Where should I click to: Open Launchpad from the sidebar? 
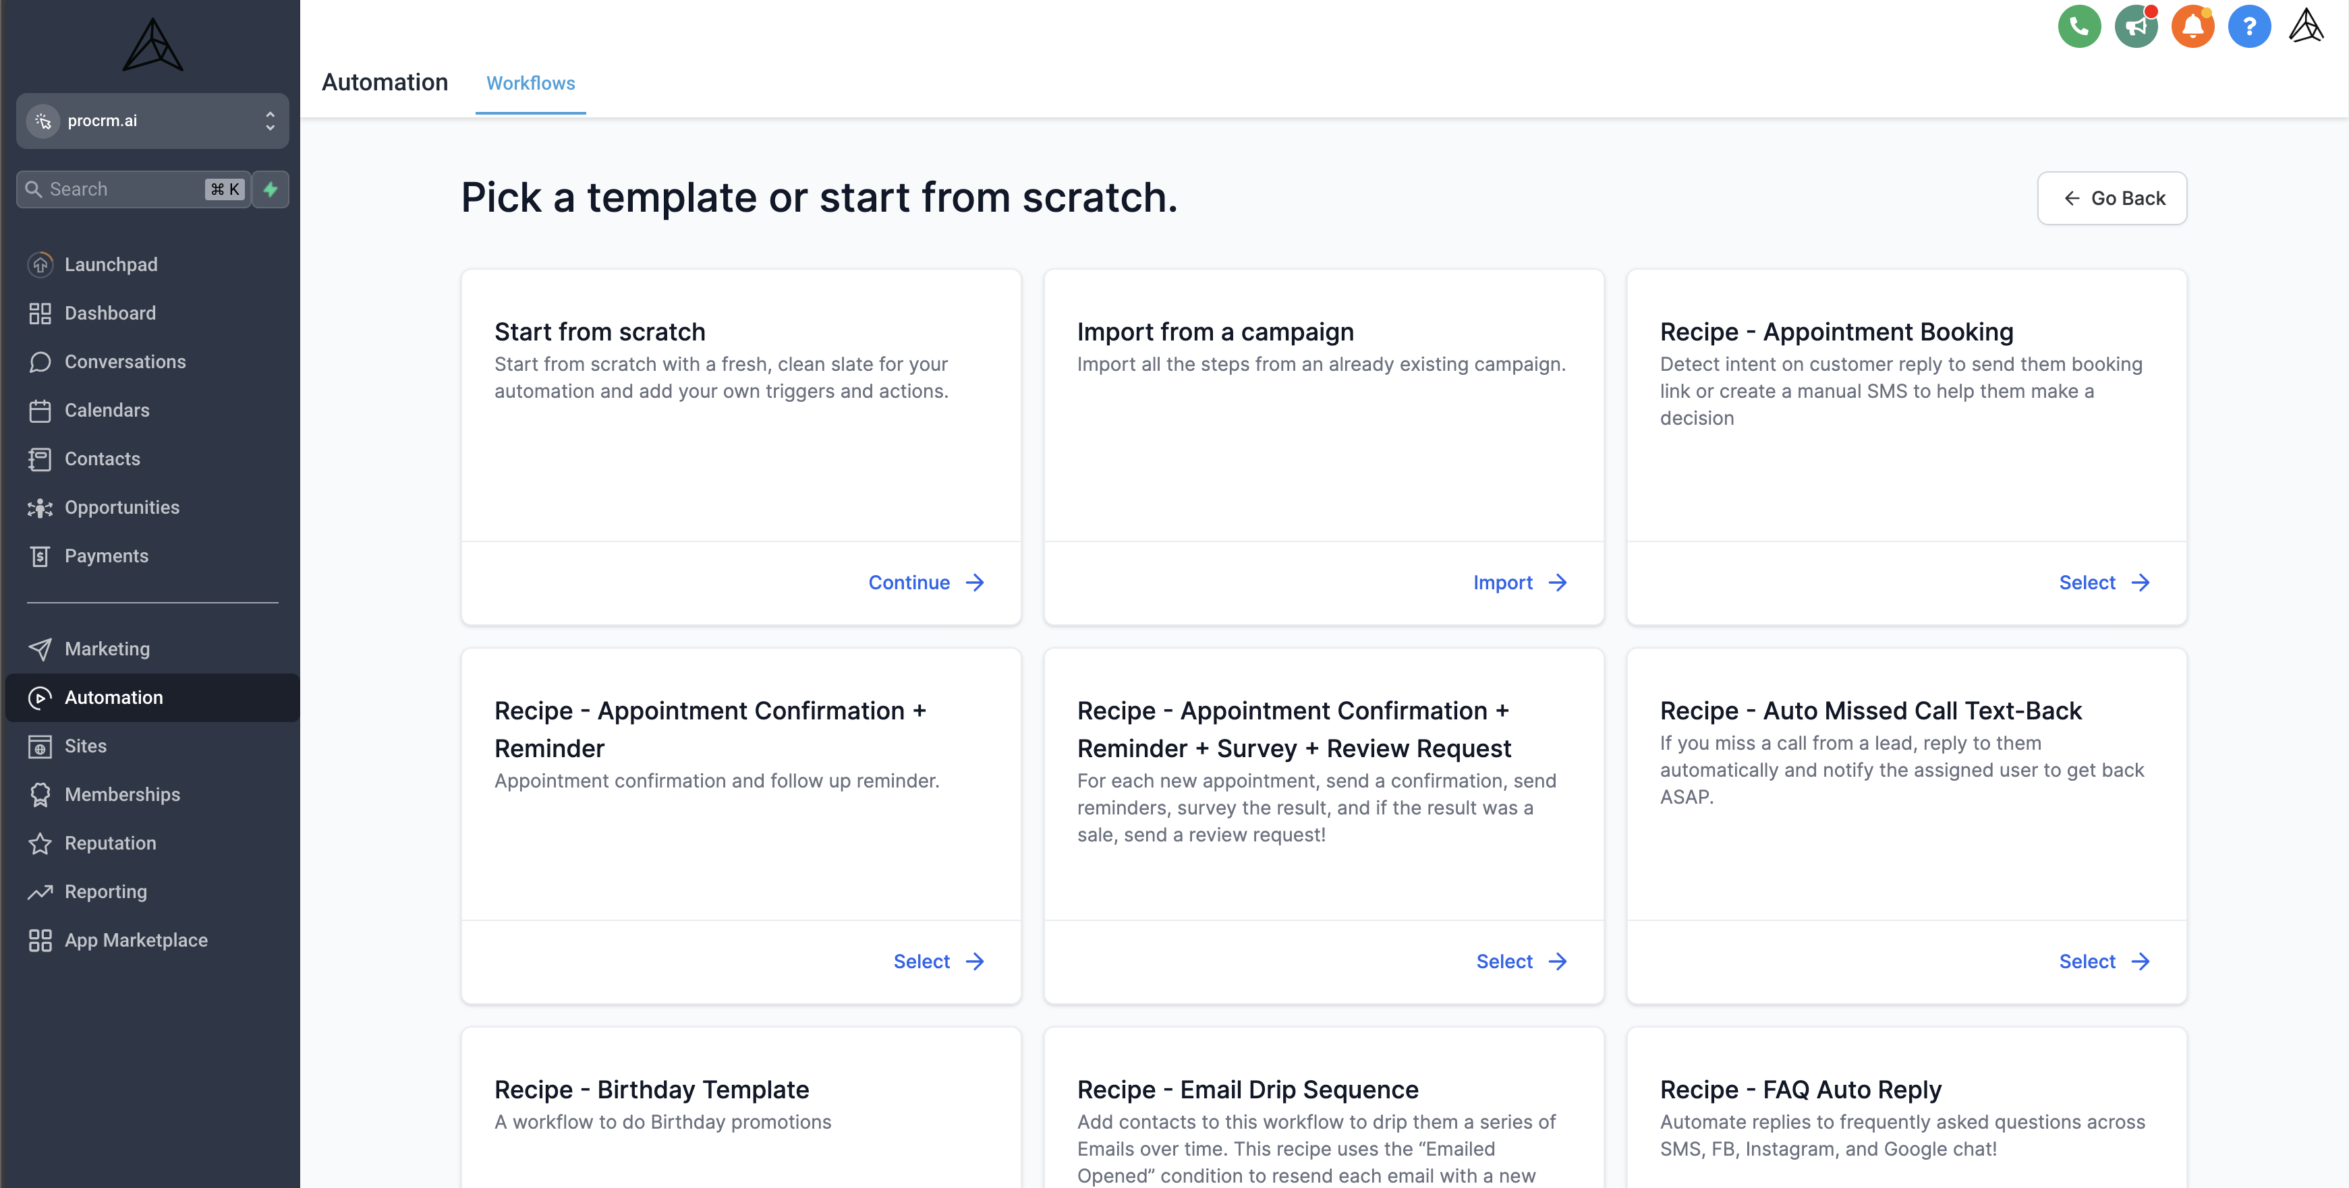(111, 264)
